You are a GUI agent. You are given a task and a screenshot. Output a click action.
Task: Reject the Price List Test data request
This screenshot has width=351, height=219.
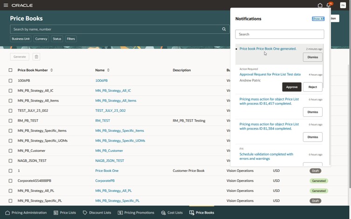313,87
